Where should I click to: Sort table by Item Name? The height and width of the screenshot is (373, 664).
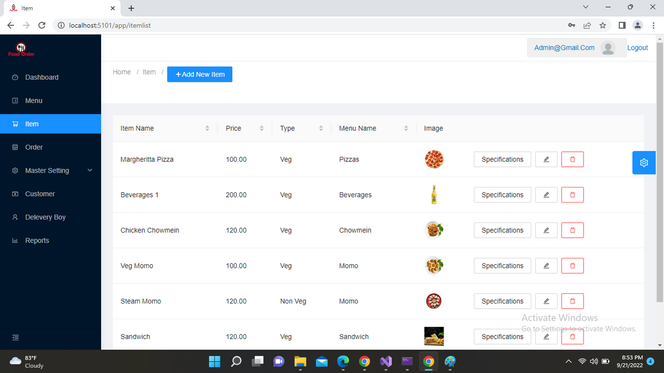207,128
